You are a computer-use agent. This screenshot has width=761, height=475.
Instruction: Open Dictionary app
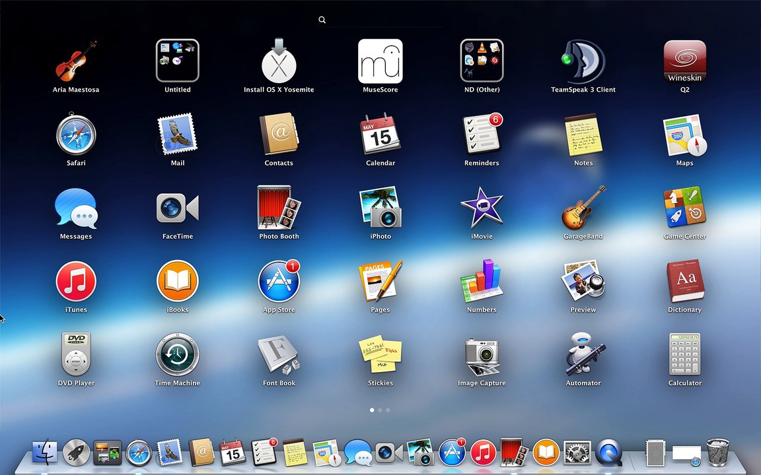[685, 281]
